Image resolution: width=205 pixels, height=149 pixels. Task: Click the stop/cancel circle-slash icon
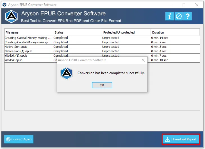179,16
